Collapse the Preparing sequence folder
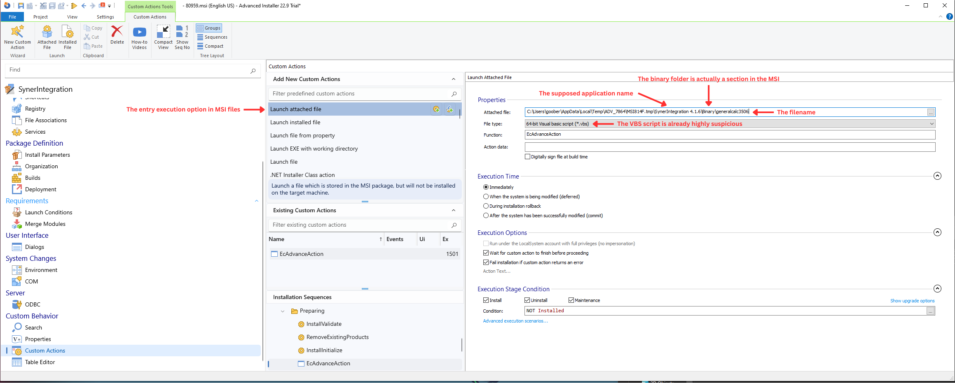The width and height of the screenshot is (955, 383). (x=283, y=311)
